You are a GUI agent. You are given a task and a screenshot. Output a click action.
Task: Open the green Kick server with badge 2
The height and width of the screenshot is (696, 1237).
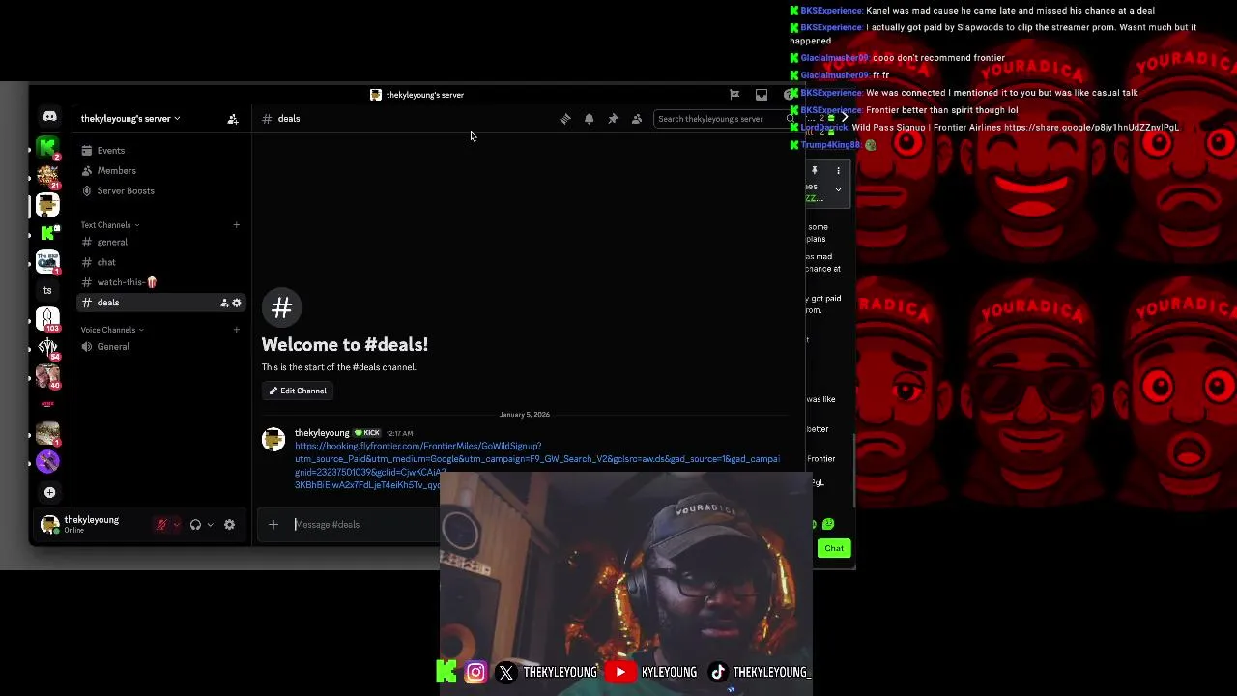point(47,147)
